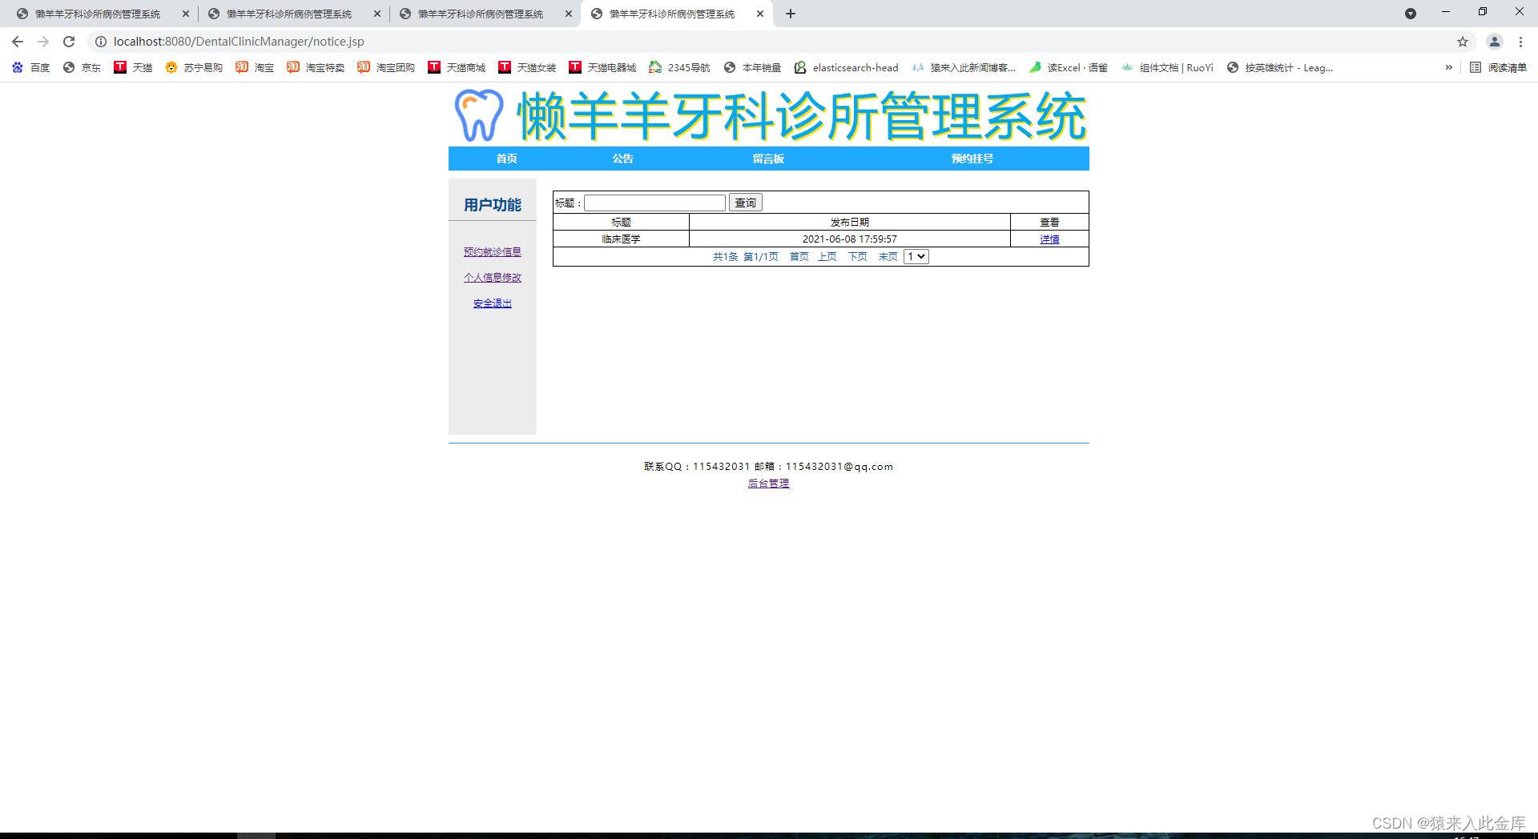Click the 查询 search button

point(745,203)
